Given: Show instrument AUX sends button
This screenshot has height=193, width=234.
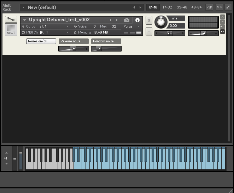Looking at the screenshot, I should coord(222,26).
